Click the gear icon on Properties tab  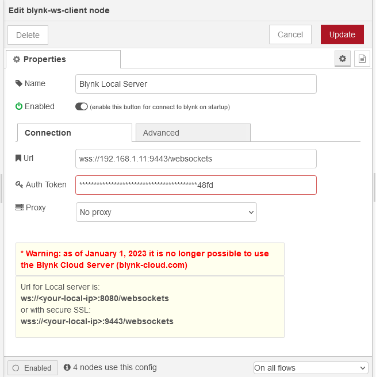[17, 59]
